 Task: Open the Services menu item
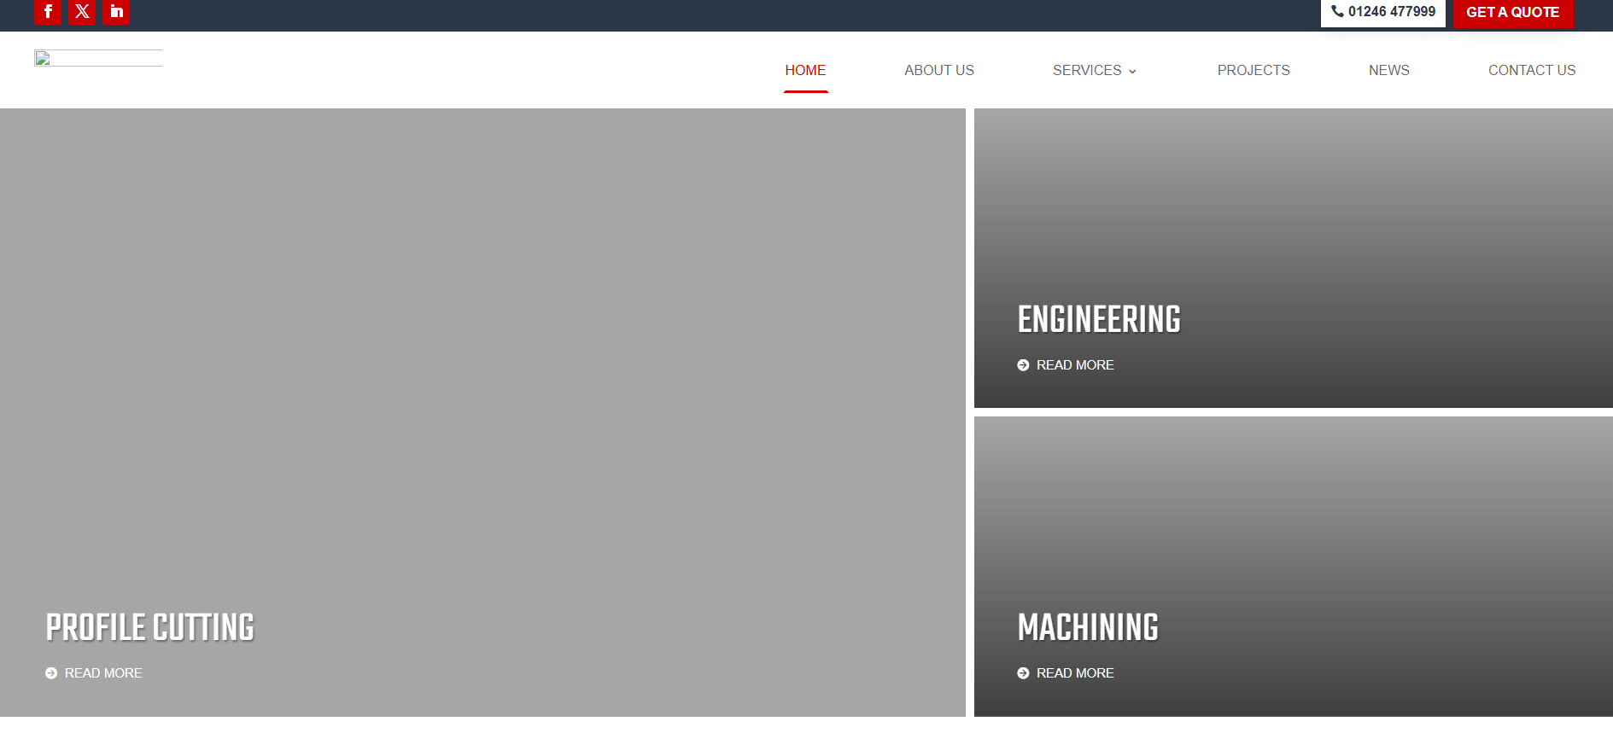(x=1086, y=71)
